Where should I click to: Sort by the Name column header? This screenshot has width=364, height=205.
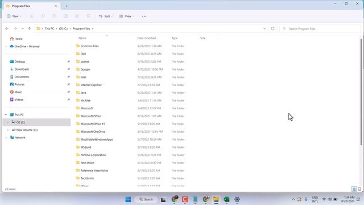[82, 38]
